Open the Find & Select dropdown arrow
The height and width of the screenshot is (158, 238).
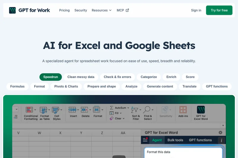153,110
